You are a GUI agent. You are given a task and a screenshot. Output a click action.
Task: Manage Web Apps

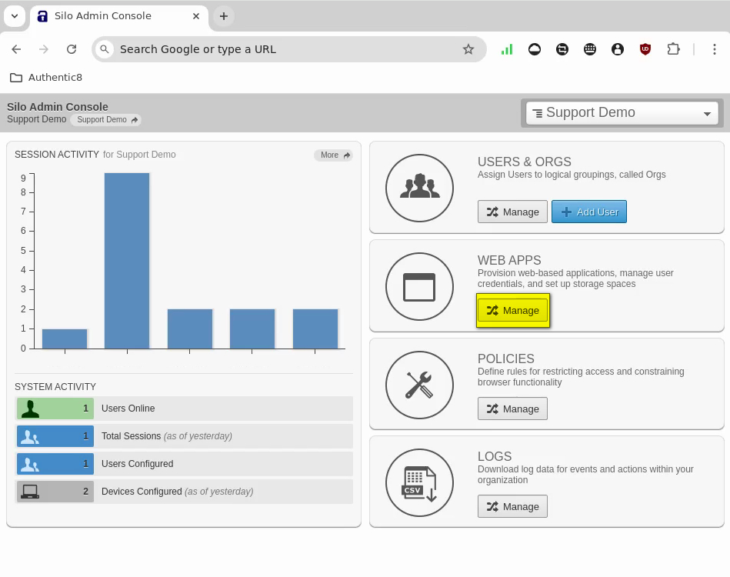coord(512,311)
